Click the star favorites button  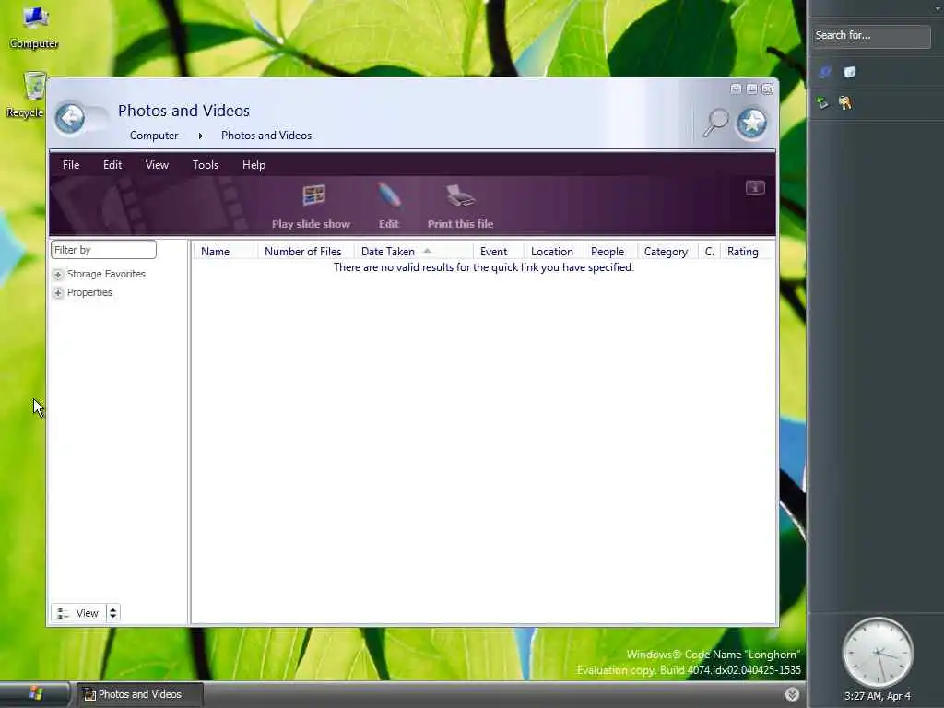pos(752,123)
